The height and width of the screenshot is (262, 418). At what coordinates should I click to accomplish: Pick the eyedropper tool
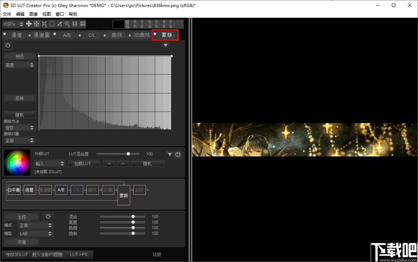[x=60, y=24]
